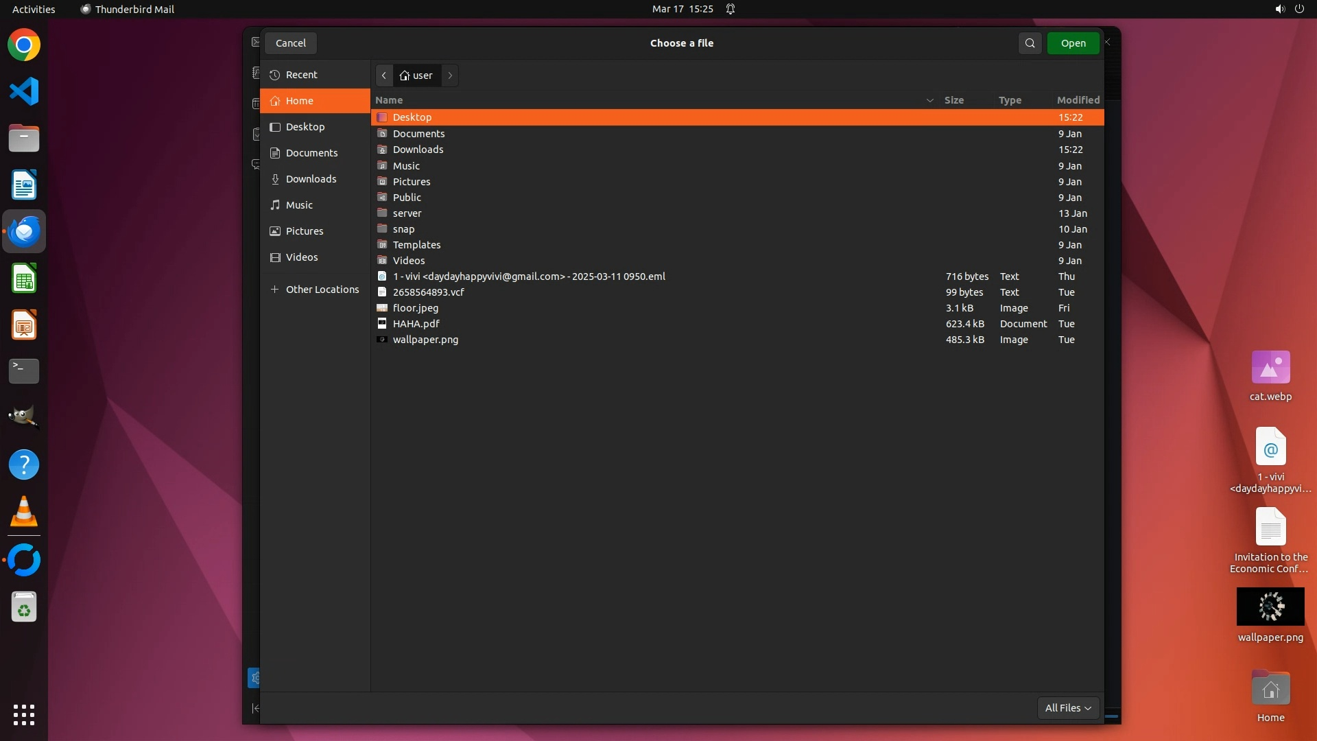Toggle sort order via Name column arrow
This screenshot has height=741, width=1317.
pyautogui.click(x=929, y=100)
